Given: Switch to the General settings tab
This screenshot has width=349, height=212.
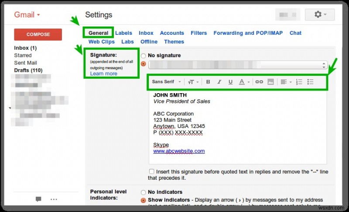Looking at the screenshot, I should 99,33.
